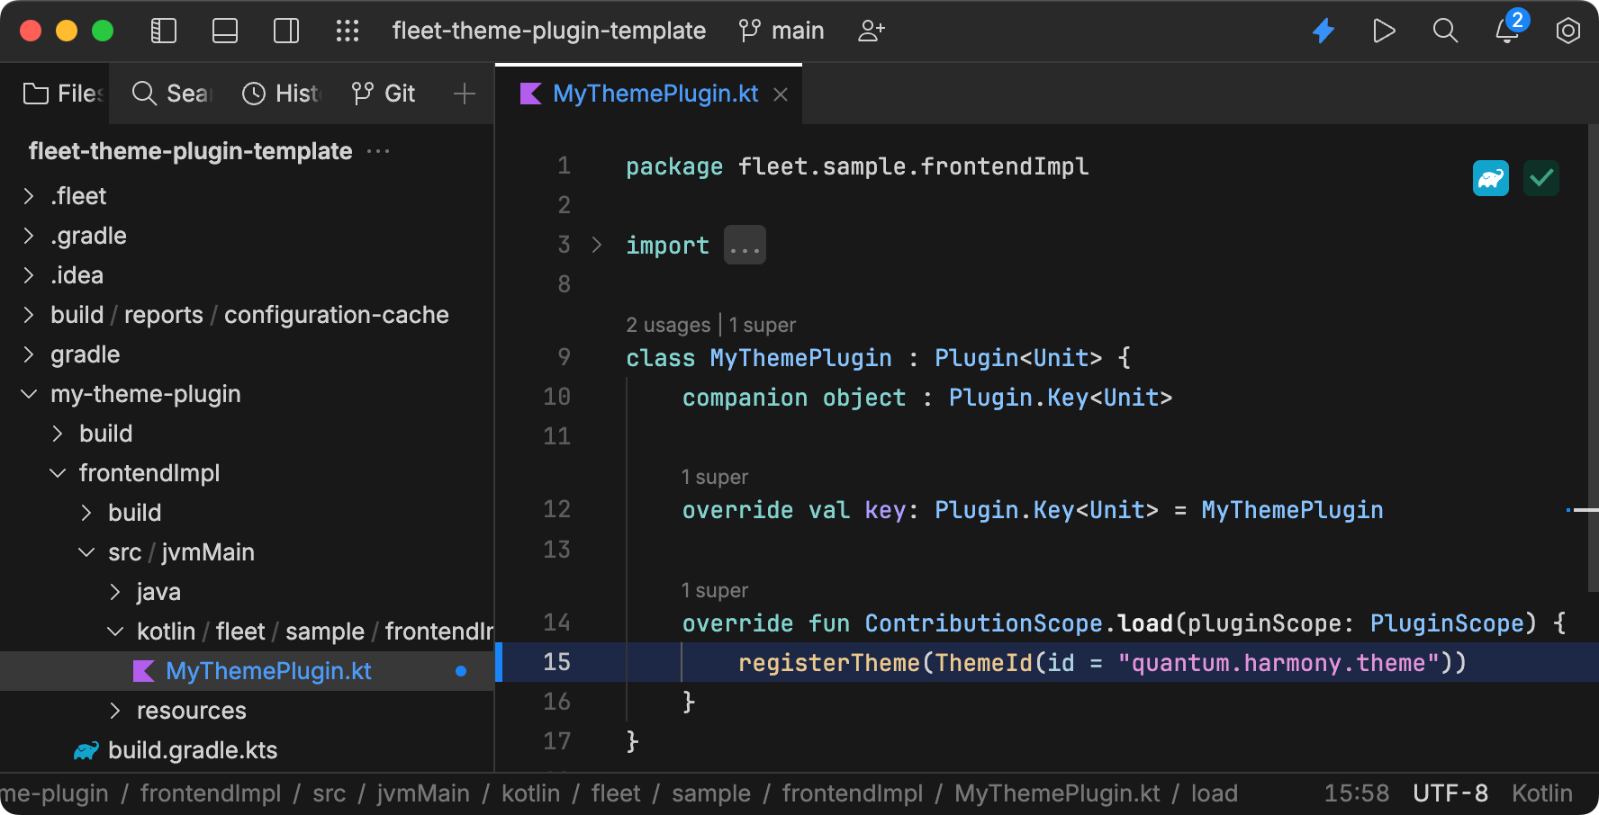Open Fleet settings via the hexagon gear icon
The width and height of the screenshot is (1599, 815).
point(1567,30)
